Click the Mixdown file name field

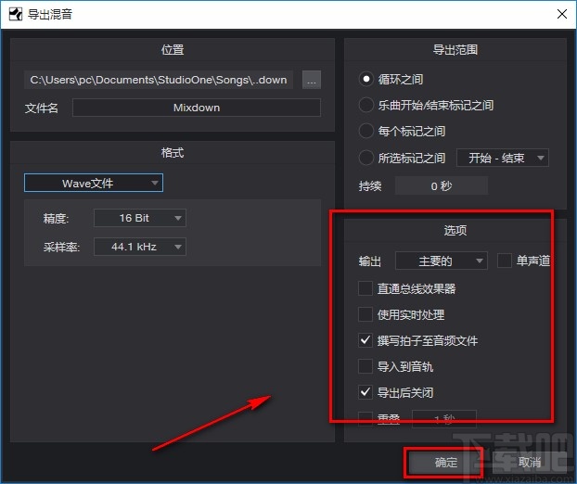click(197, 108)
